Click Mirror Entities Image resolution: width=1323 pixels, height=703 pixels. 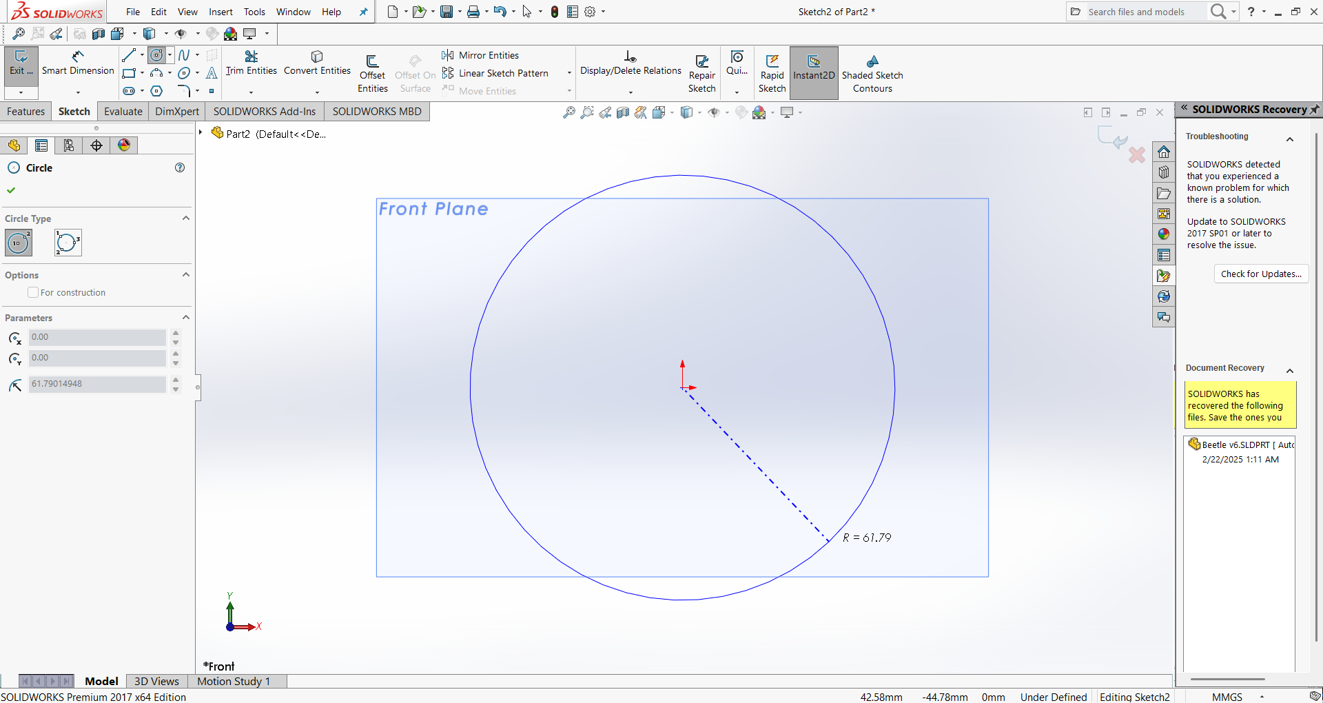click(x=481, y=55)
